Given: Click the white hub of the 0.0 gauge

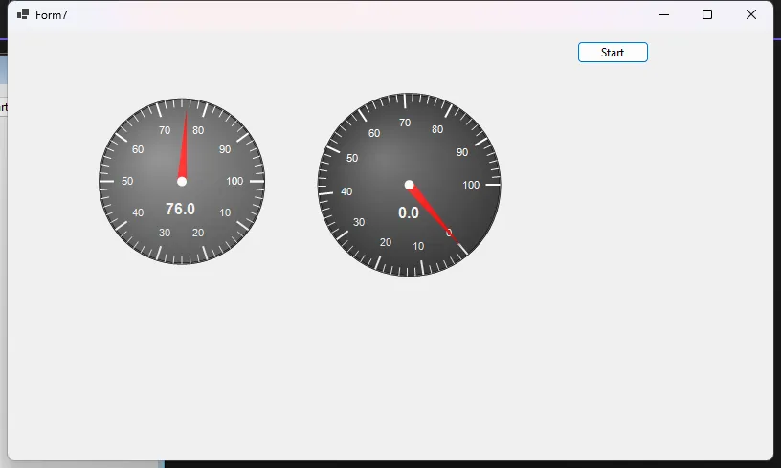Looking at the screenshot, I should pyautogui.click(x=410, y=185).
